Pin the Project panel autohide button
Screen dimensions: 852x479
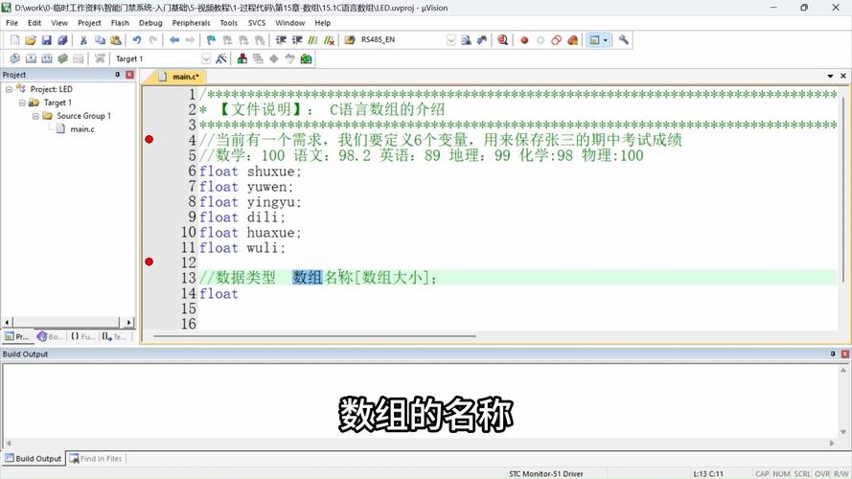[x=117, y=75]
